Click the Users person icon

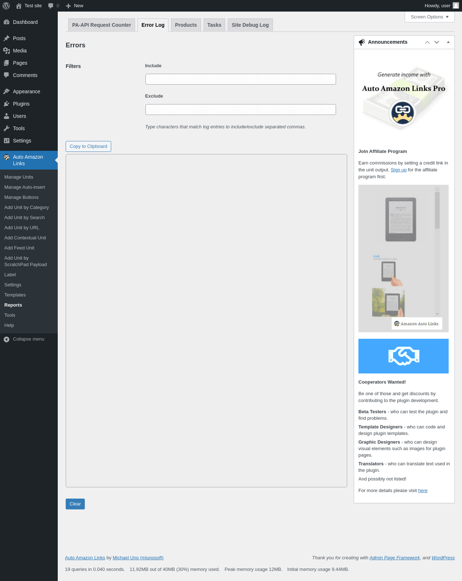coord(6,116)
